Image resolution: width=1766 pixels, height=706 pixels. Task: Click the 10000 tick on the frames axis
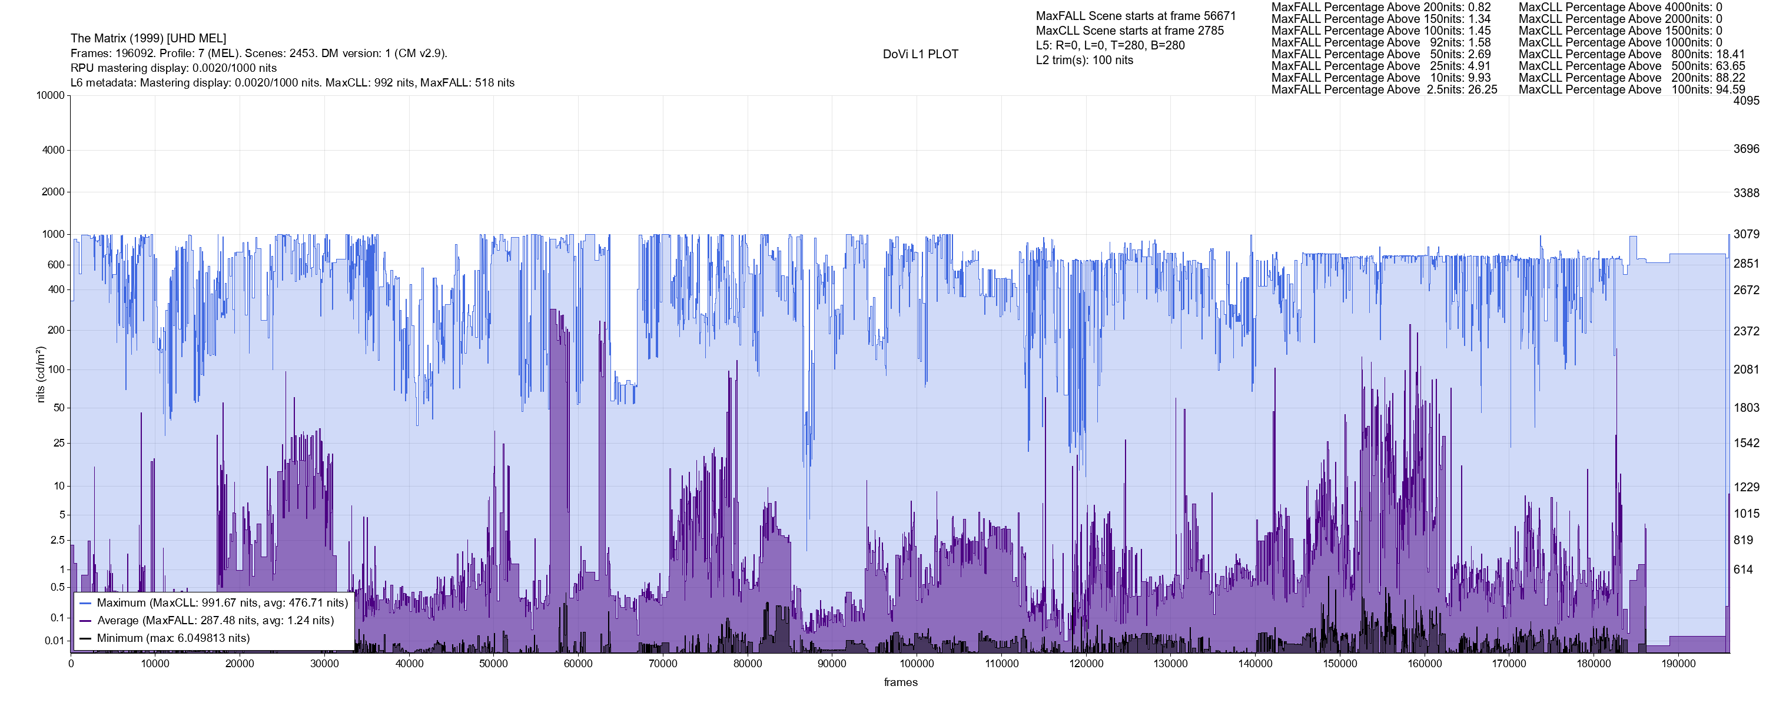coord(155,664)
